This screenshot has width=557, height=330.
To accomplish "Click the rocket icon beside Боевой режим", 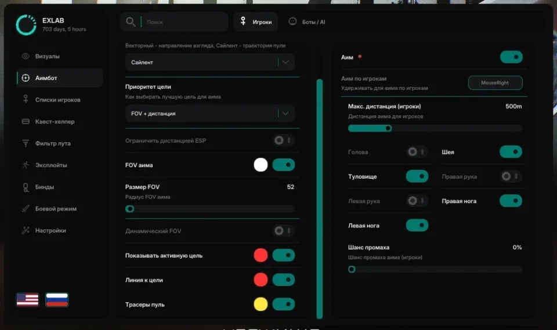I will (x=26, y=209).
